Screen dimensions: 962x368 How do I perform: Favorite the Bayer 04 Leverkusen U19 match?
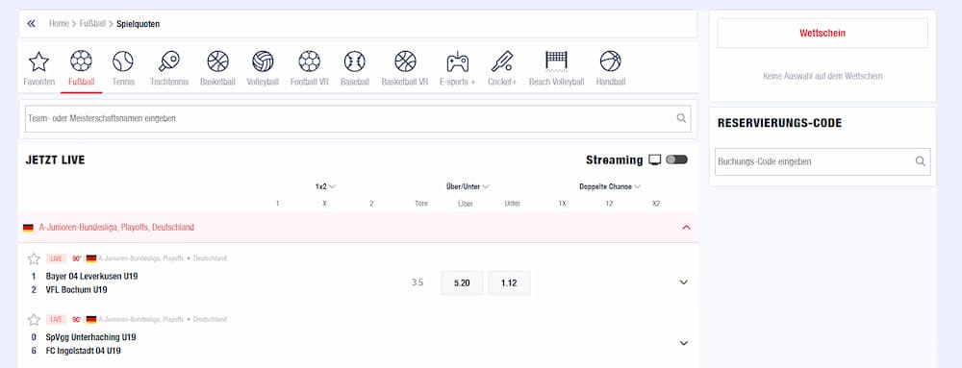[34, 258]
